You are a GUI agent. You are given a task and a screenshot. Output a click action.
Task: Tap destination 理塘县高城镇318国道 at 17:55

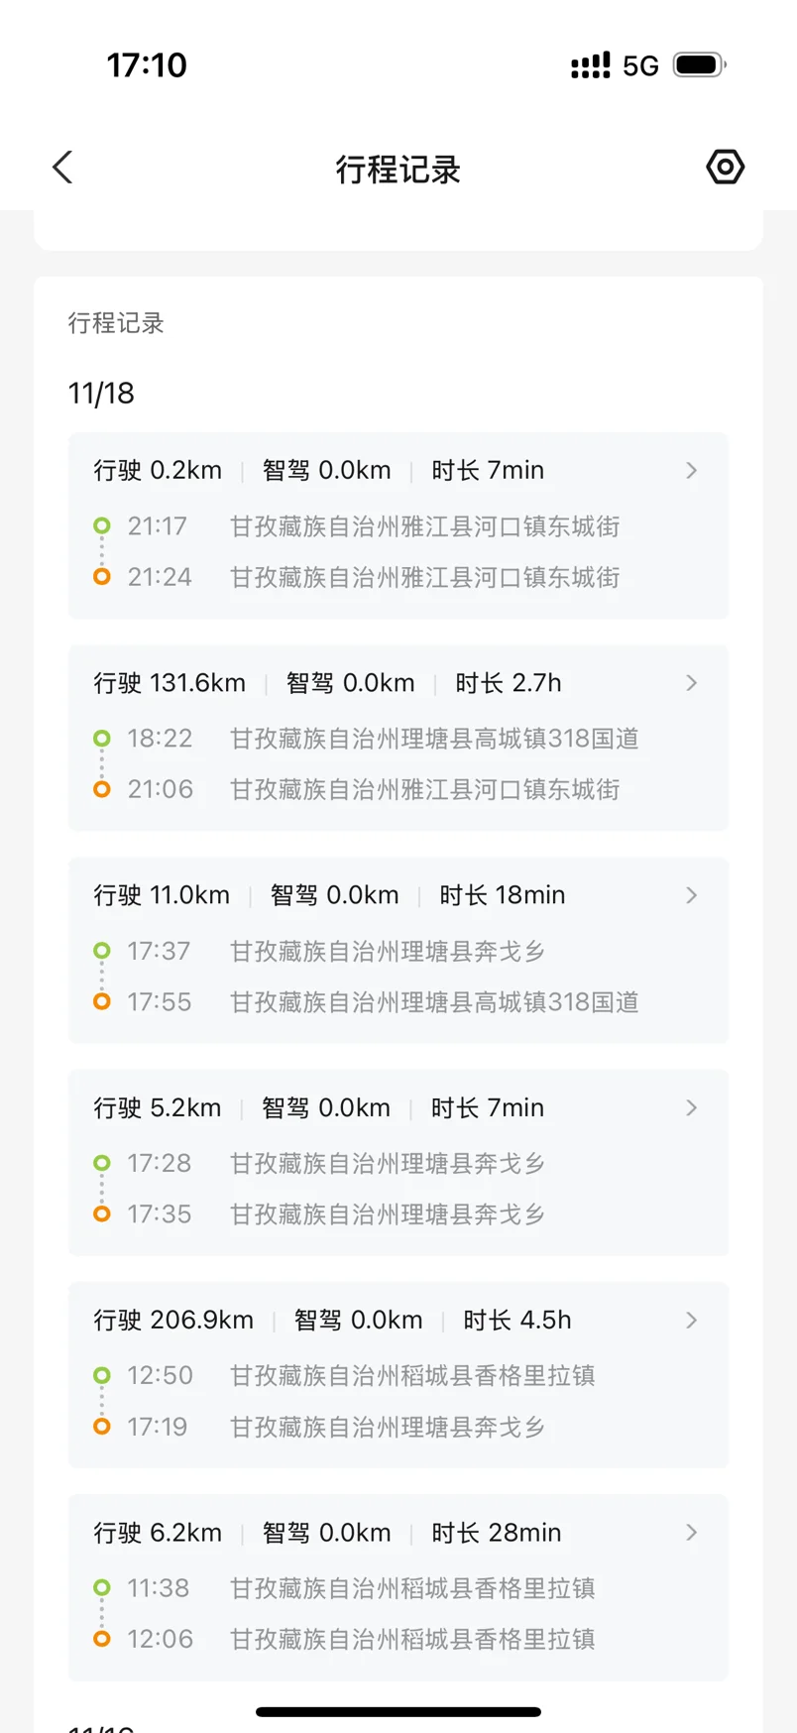coord(434,1002)
